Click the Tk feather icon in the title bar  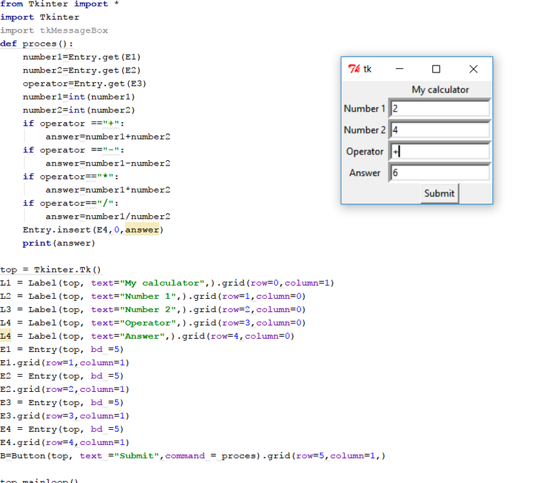pos(352,69)
